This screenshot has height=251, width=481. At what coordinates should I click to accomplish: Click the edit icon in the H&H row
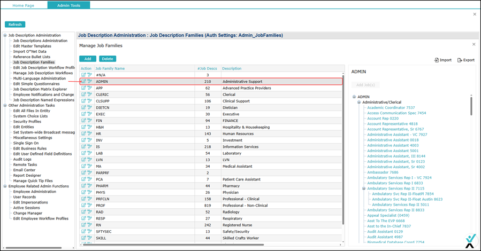(x=83, y=127)
